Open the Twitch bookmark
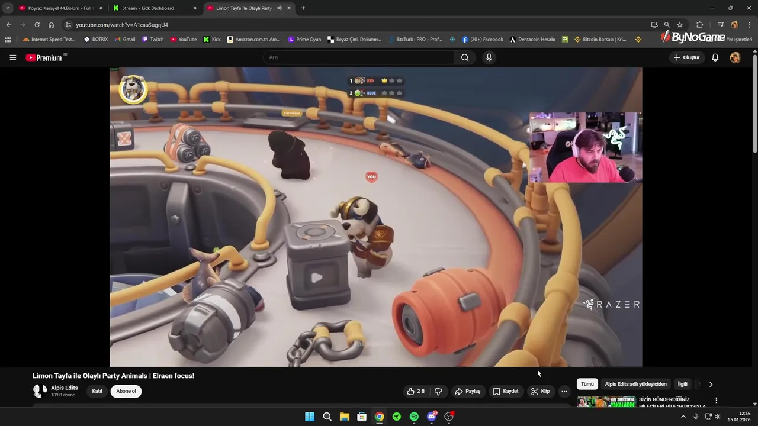 [153, 40]
